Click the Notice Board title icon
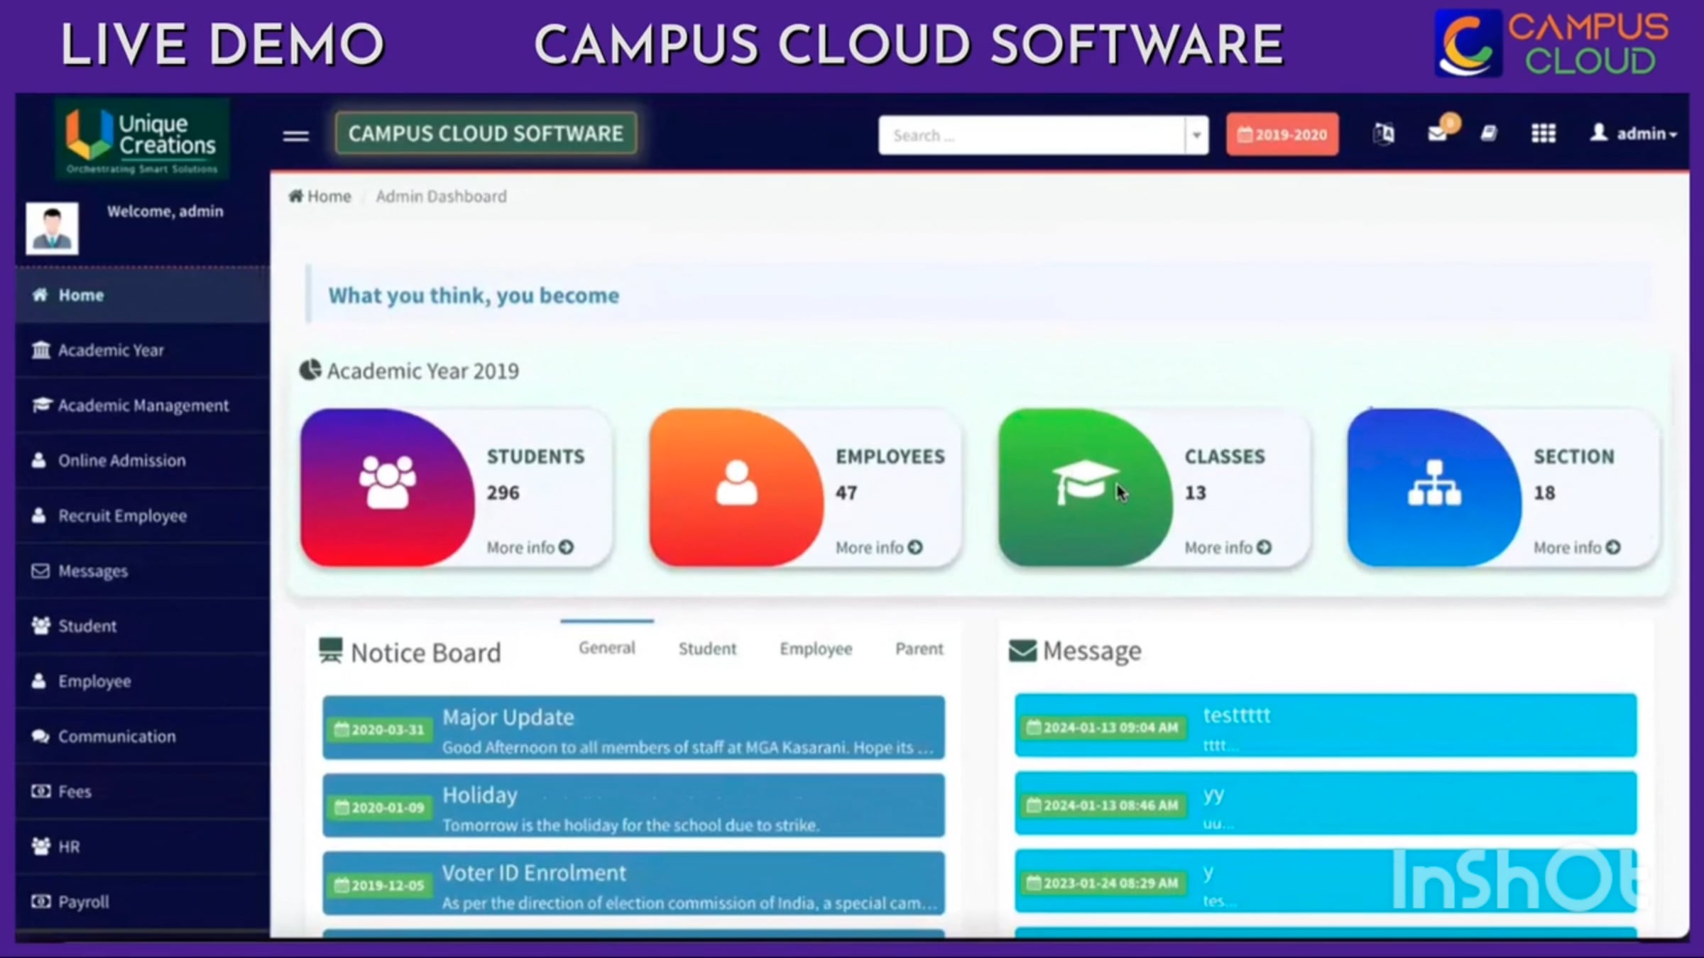The width and height of the screenshot is (1704, 958). (x=330, y=651)
